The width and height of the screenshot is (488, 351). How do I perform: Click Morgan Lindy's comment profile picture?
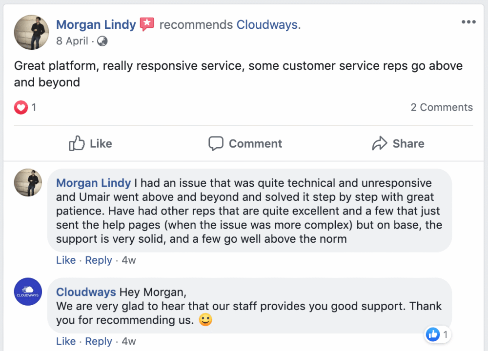pos(28,183)
